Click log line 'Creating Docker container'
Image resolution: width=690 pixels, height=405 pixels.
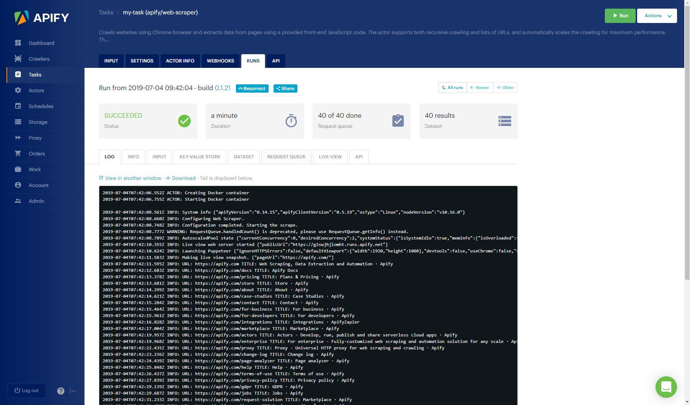[176, 193]
